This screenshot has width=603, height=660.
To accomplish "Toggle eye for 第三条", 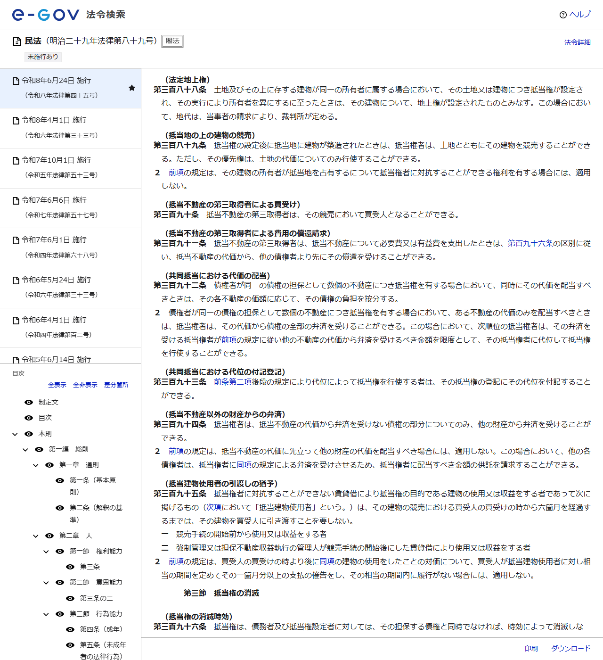I will click(x=70, y=567).
